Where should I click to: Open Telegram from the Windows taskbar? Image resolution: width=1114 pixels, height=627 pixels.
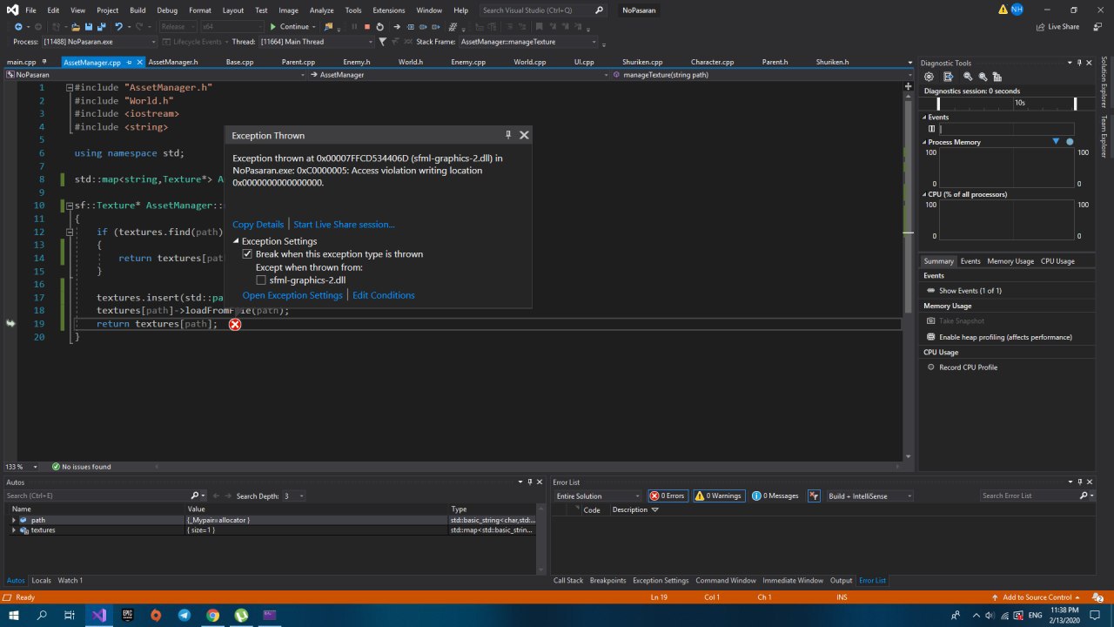[x=185, y=615]
